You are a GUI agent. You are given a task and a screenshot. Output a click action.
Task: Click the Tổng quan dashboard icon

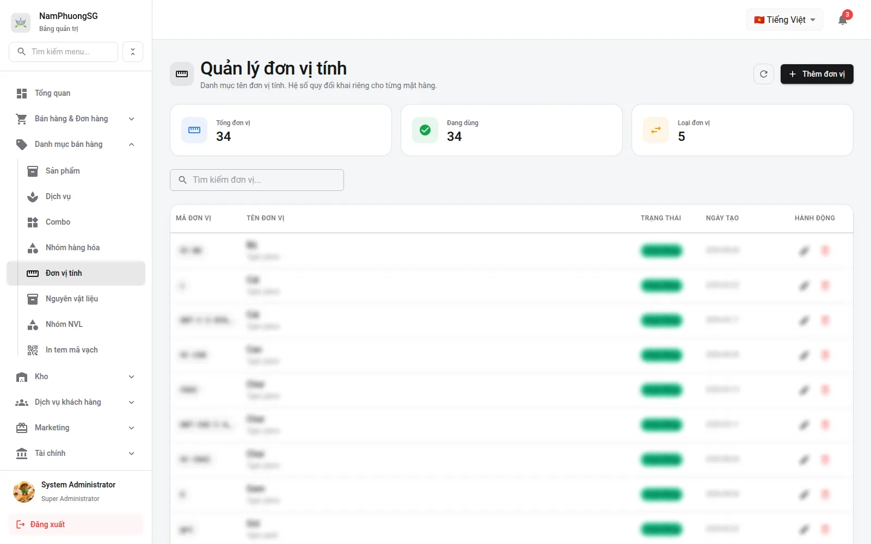pyautogui.click(x=22, y=93)
